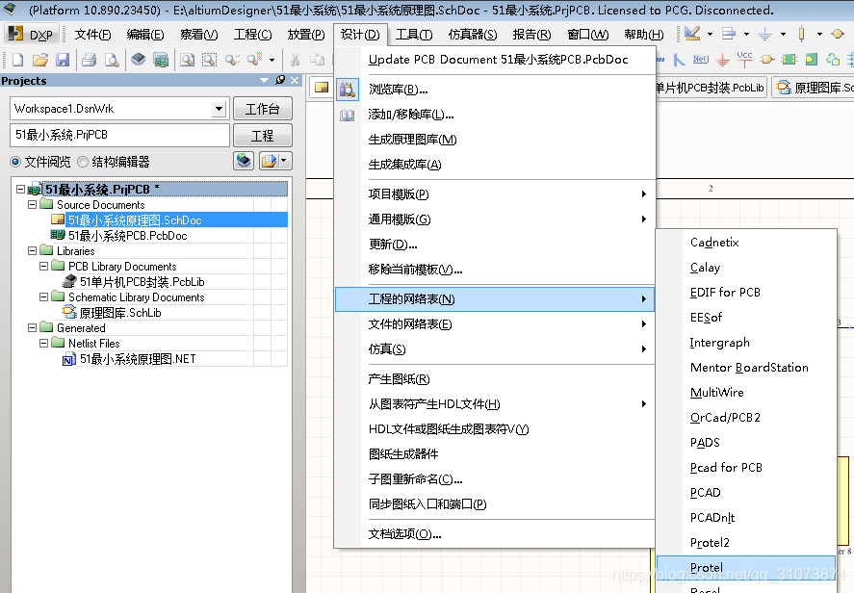Collapse the Source Documents tree folder
This screenshot has width=854, height=593.
[x=33, y=205]
